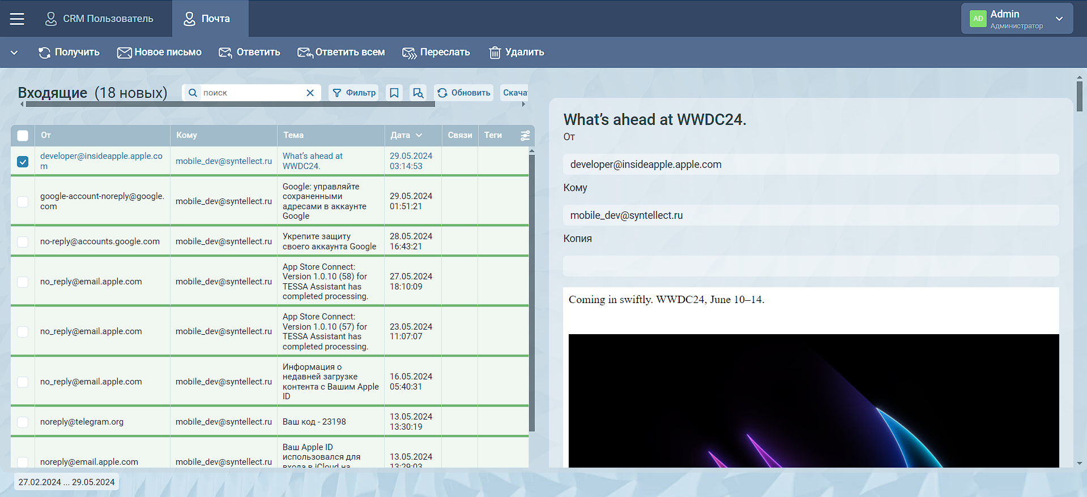Clear the search field with the X icon
This screenshot has height=497, width=1087.
310,93
